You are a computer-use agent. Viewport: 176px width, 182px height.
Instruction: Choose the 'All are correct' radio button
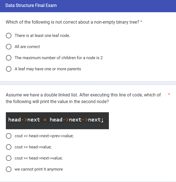click(x=9, y=47)
